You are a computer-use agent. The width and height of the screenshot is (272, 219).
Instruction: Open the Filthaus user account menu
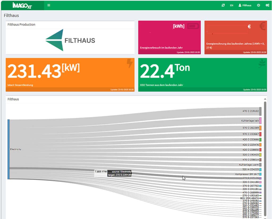[245, 5]
